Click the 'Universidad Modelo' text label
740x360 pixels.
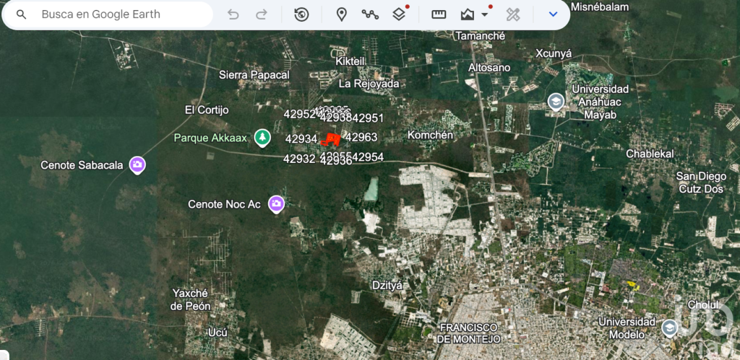tap(627, 328)
